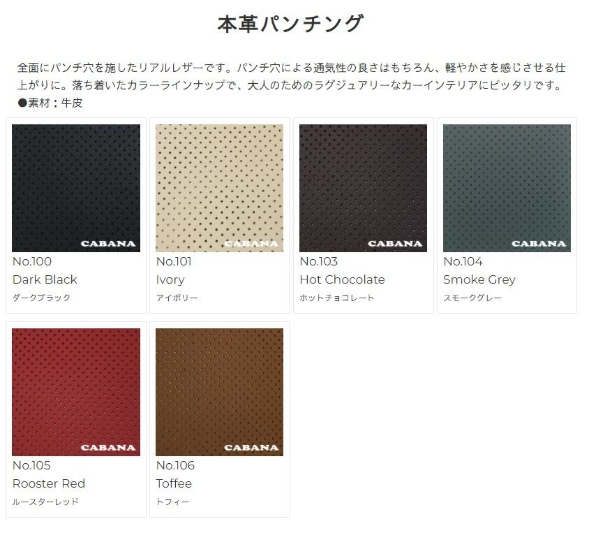
Task: Select the Dark Black leather swatch
Action: (76, 188)
